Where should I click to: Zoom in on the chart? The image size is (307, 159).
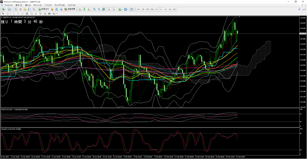[94, 9]
